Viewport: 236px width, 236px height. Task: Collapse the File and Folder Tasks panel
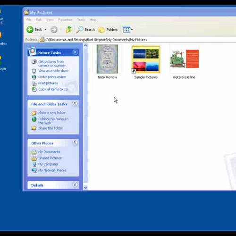[75, 103]
